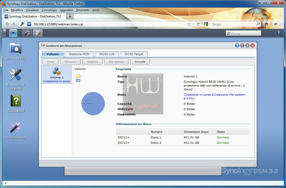Open the Cronologia menu
The image size is (286, 188).
point(49,10)
